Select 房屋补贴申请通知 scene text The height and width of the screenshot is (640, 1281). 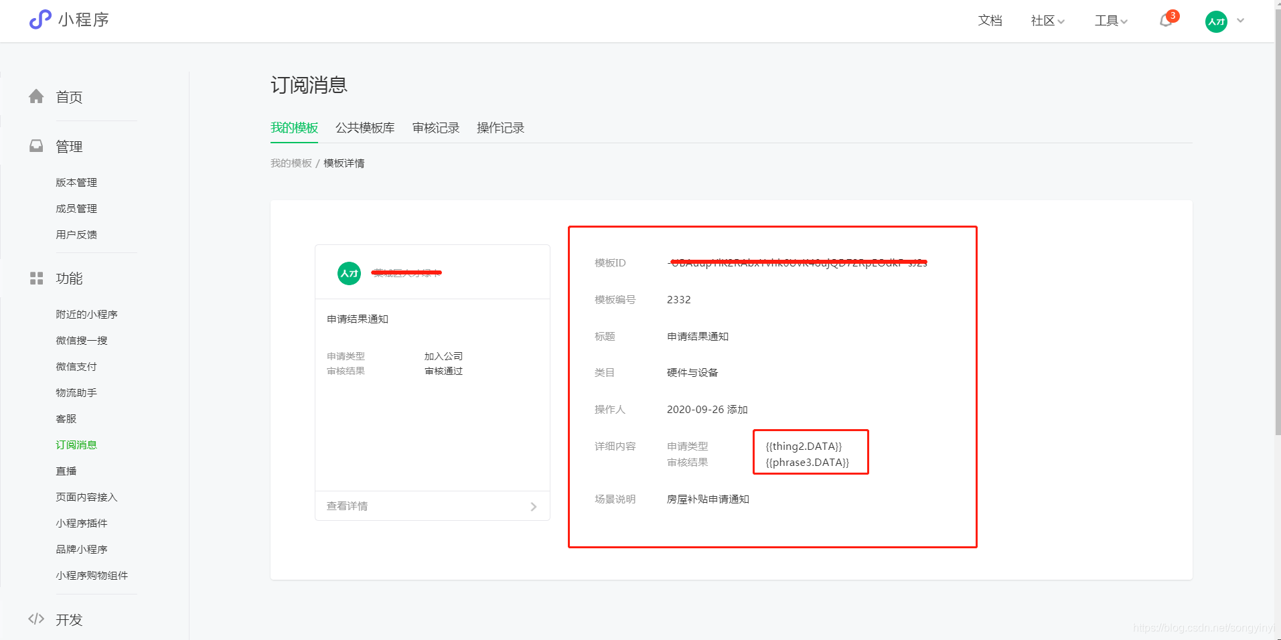click(x=708, y=499)
